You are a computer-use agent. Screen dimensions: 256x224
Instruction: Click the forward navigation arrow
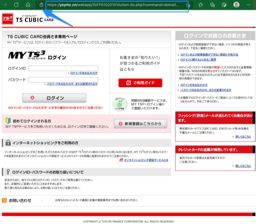pos(5,5)
